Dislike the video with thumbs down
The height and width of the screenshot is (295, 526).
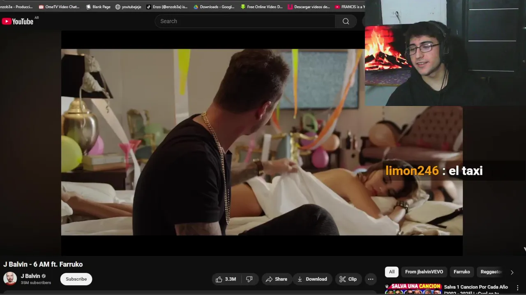[x=249, y=279]
